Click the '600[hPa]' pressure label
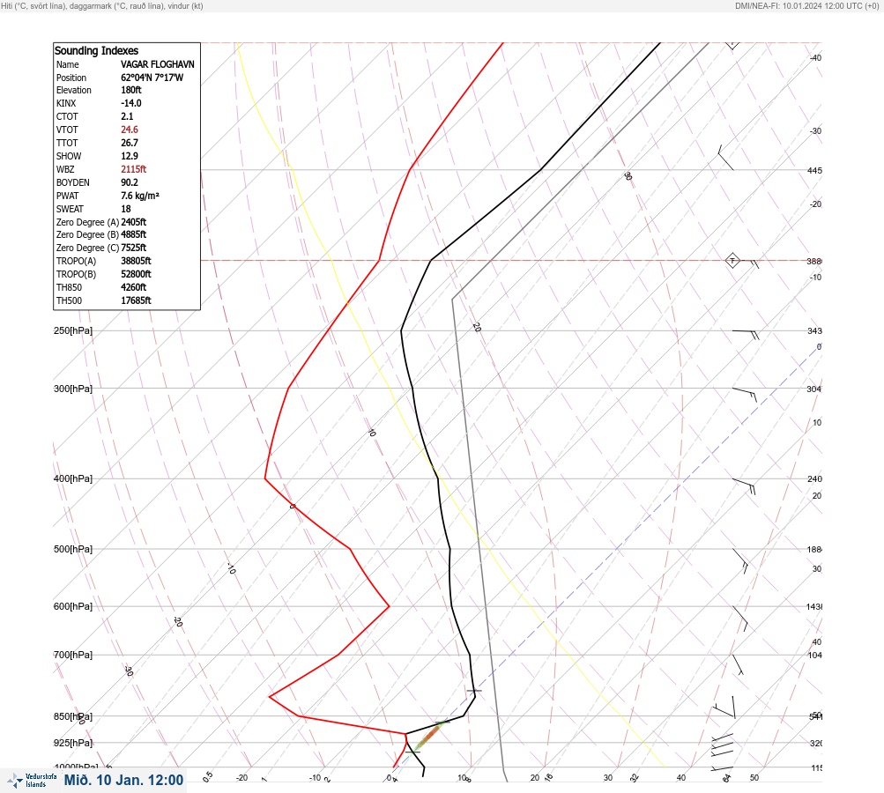884x793 pixels. (x=73, y=606)
